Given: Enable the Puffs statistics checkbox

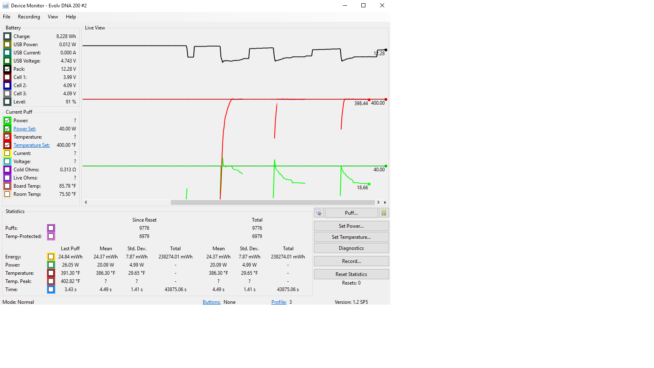Looking at the screenshot, I should tap(51, 228).
